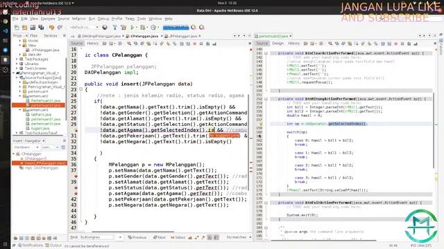The image size is (444, 249).
Task: Open the Find history dropdown arrow
Action: tap(120, 237)
